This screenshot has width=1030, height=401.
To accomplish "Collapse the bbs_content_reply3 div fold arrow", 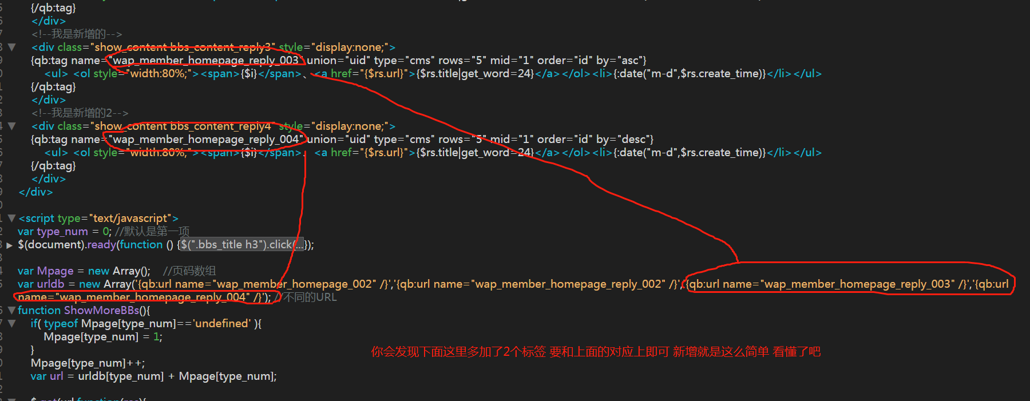I will point(11,47).
